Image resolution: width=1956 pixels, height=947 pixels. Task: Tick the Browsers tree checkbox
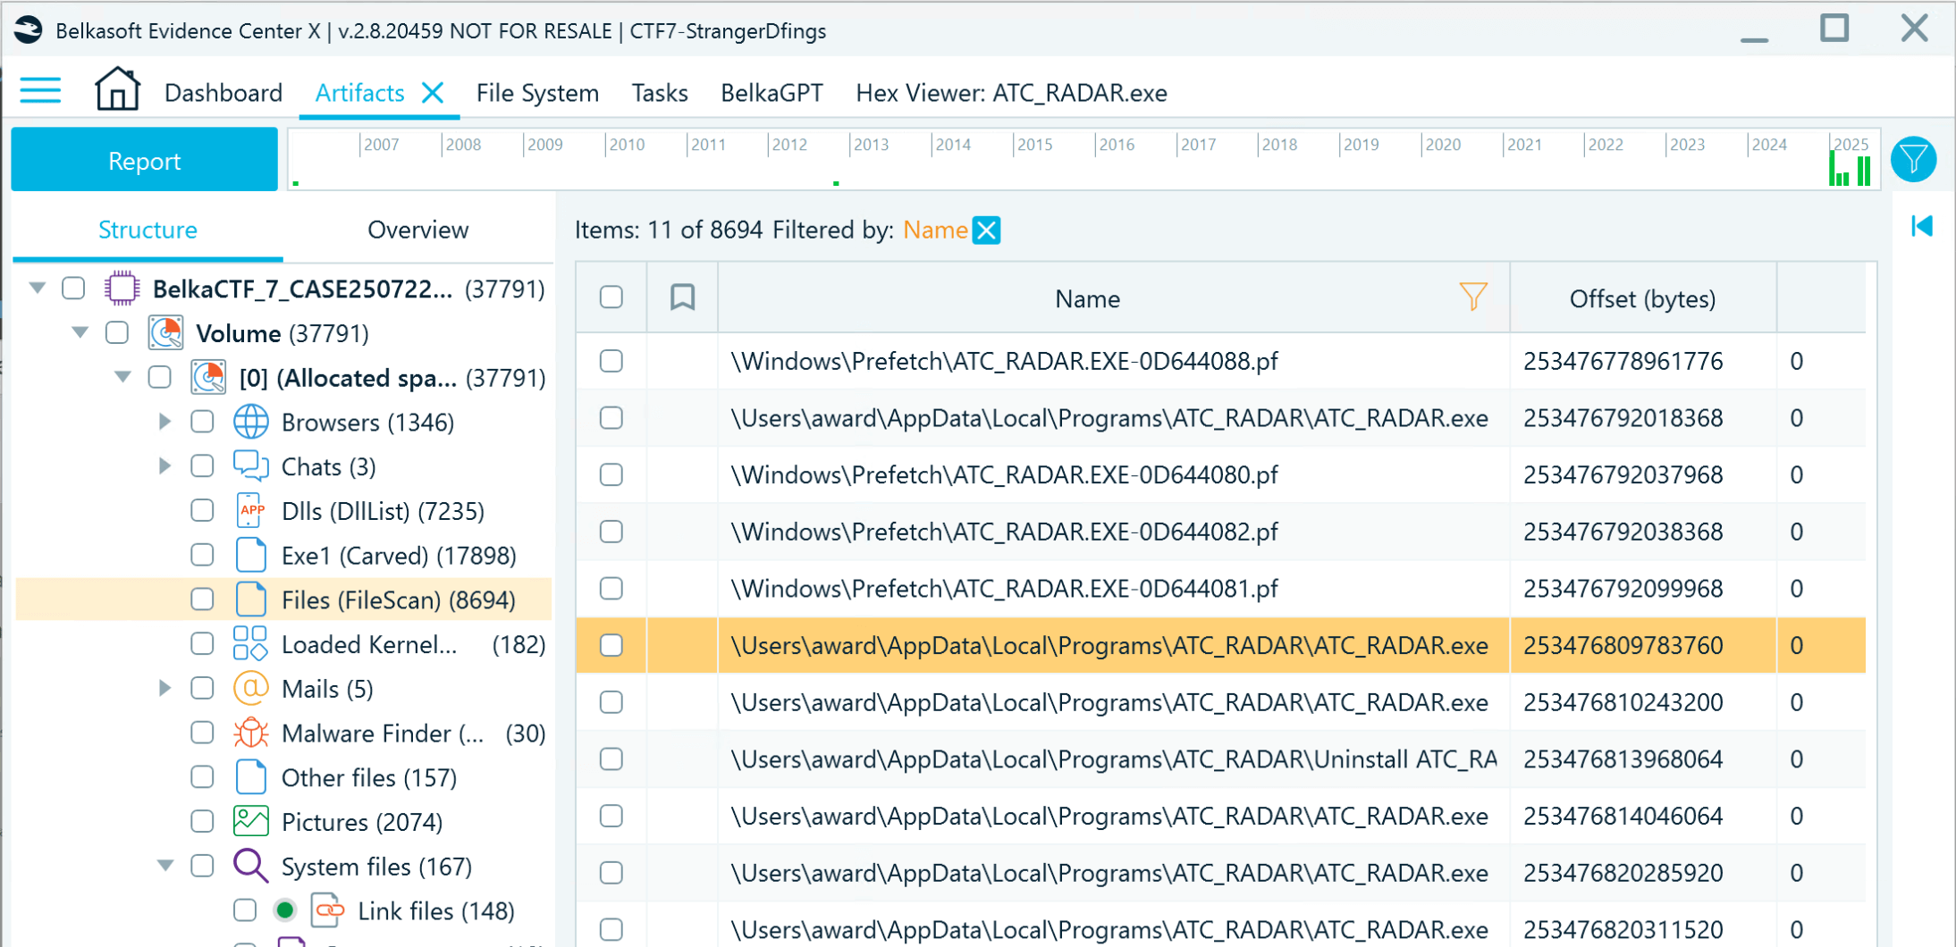[x=203, y=422]
